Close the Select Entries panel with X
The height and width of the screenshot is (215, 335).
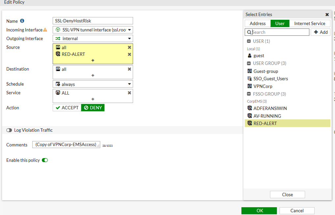click(x=327, y=15)
